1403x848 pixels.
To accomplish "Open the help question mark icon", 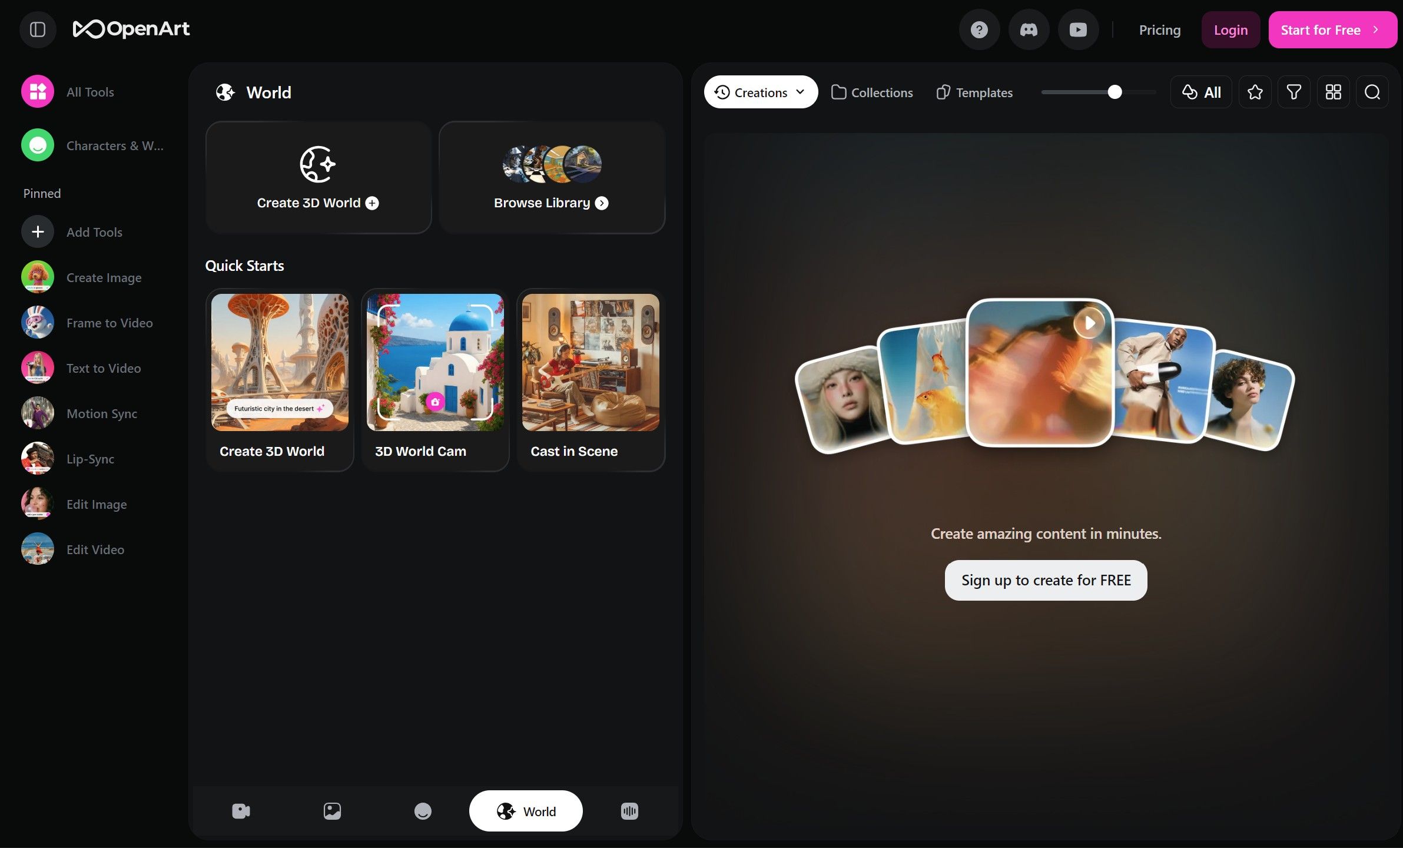I will tap(979, 29).
